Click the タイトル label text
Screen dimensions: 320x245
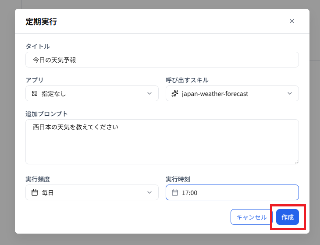(x=38, y=46)
